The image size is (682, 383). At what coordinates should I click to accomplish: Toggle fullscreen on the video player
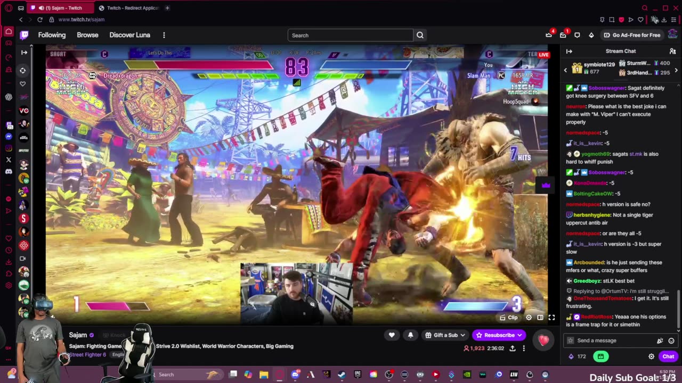(x=551, y=318)
